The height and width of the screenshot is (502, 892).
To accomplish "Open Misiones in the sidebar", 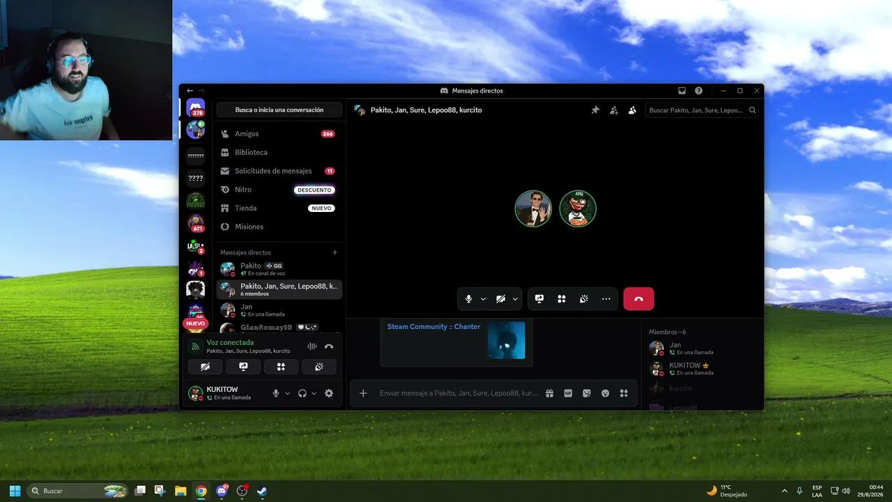I will 279,227.
